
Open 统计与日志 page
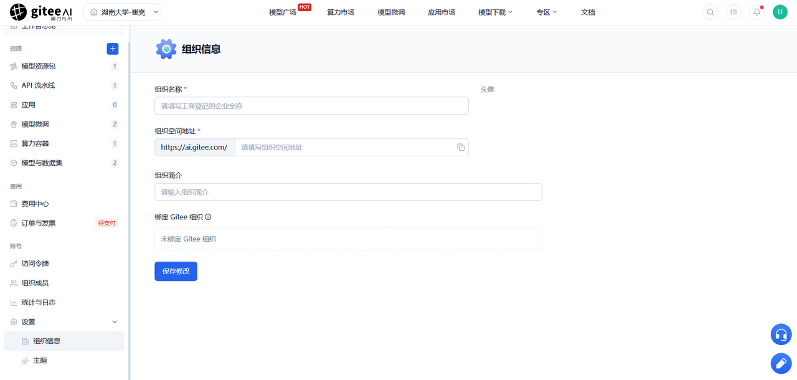click(64, 302)
